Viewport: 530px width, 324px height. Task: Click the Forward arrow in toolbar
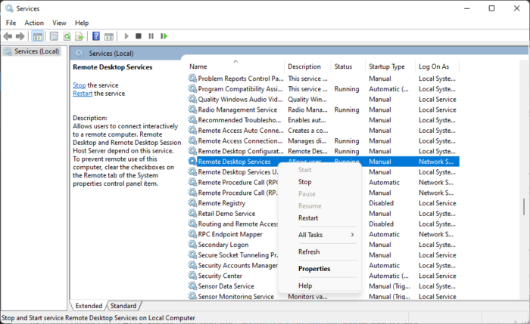[20, 35]
